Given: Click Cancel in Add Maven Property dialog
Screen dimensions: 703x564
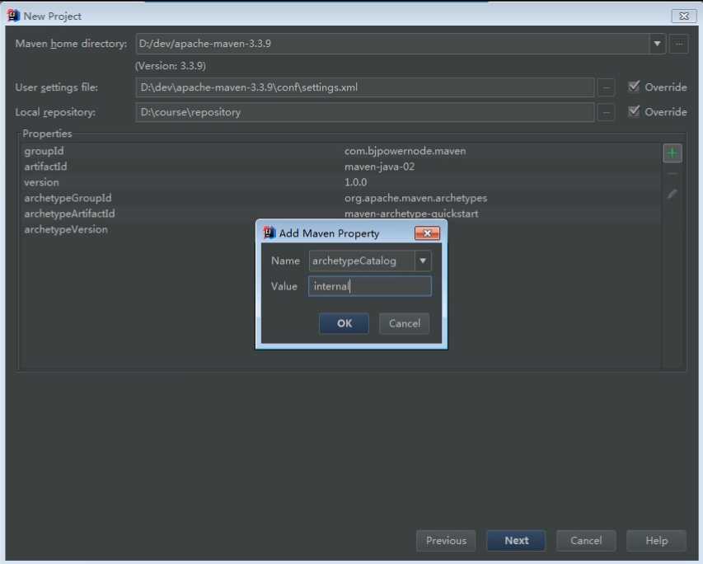Looking at the screenshot, I should click(x=405, y=323).
